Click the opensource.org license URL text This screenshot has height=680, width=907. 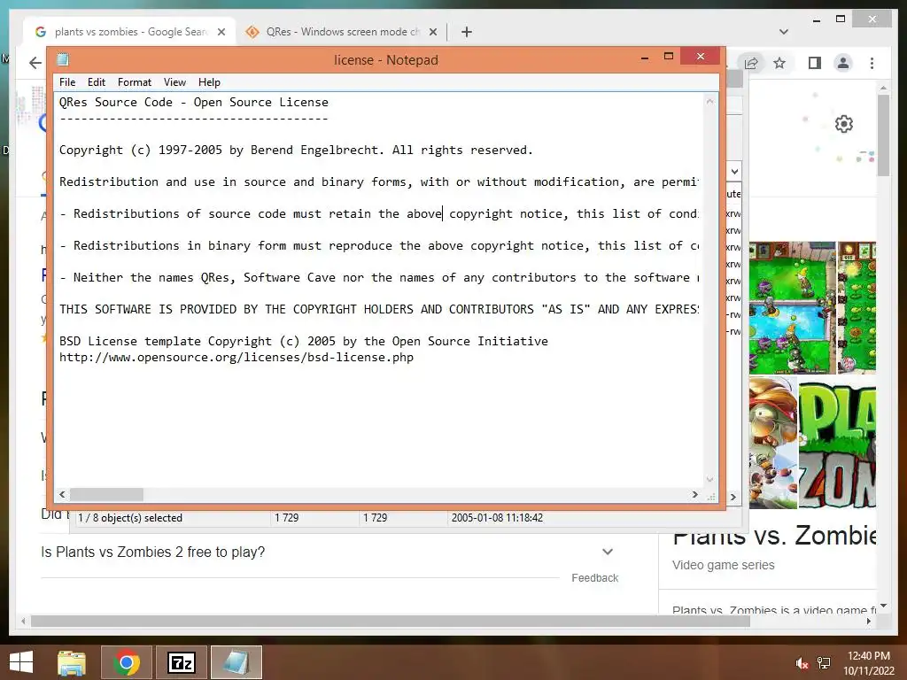coord(236,358)
